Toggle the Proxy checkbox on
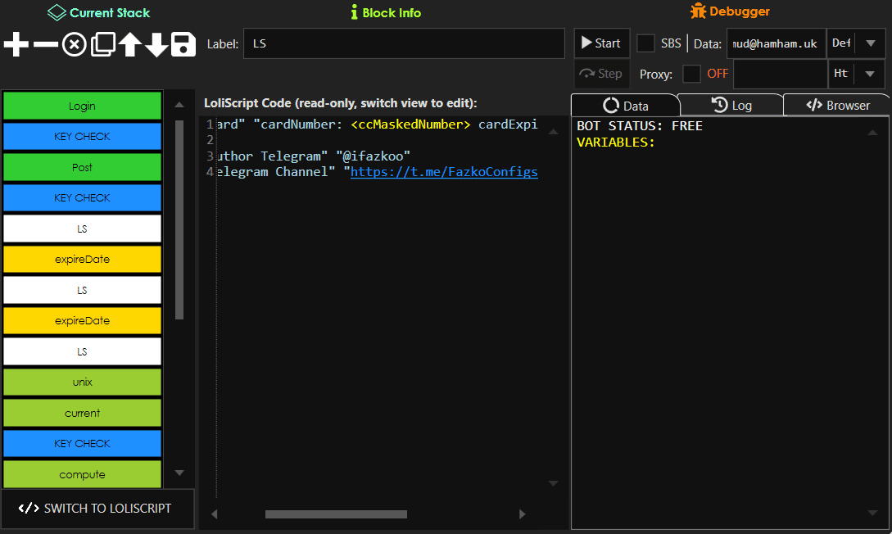This screenshot has height=534, width=892. pos(691,74)
